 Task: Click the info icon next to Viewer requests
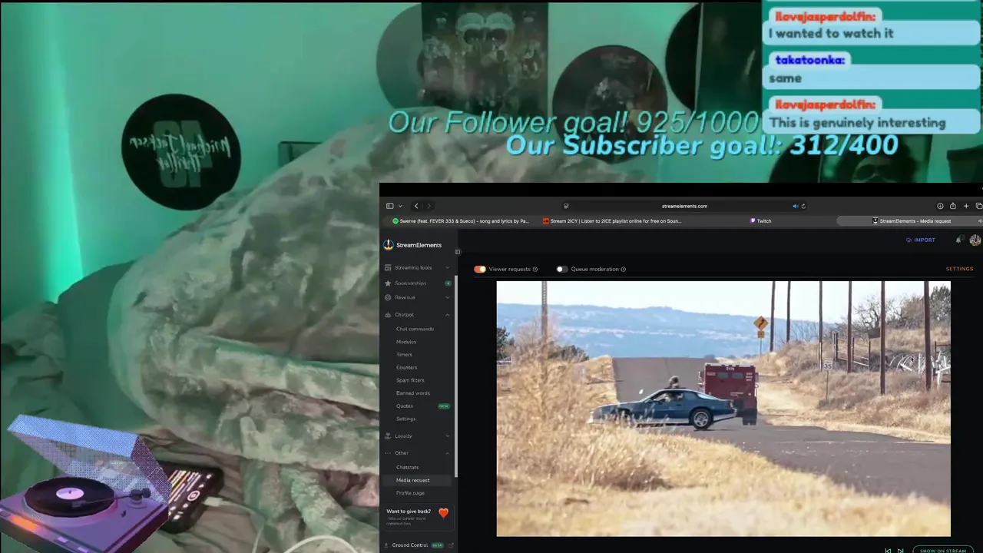[x=535, y=270]
